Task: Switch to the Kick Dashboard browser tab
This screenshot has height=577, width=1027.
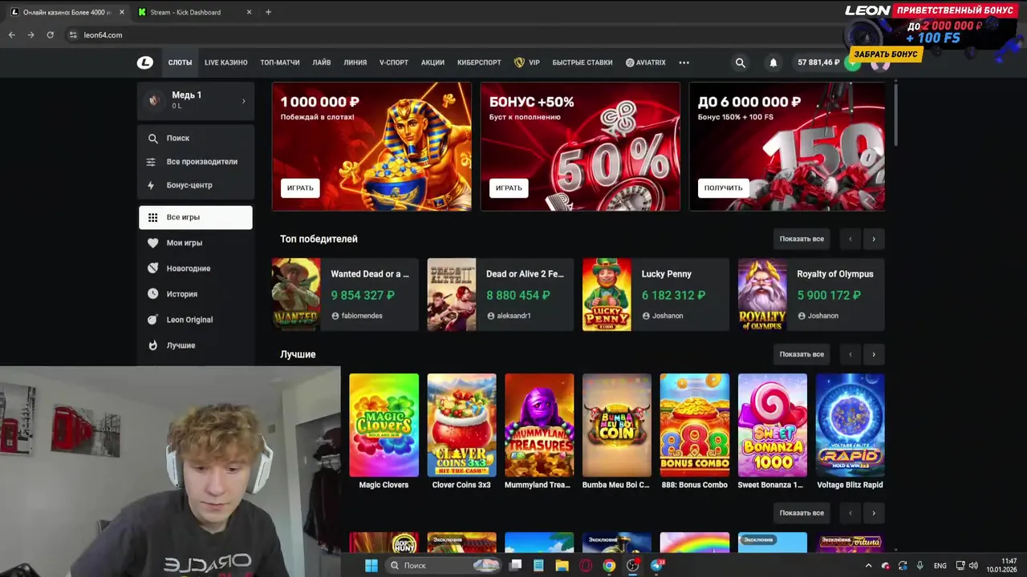Action: click(195, 12)
